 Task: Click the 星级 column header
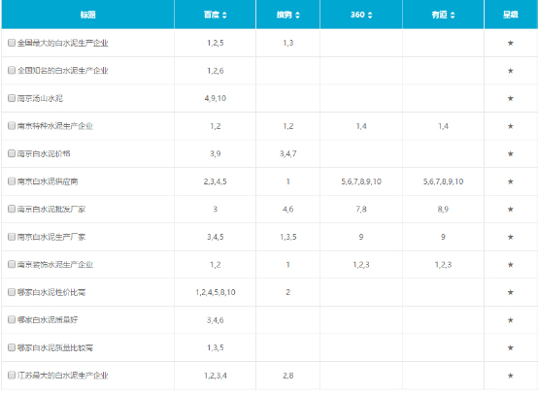tap(511, 15)
